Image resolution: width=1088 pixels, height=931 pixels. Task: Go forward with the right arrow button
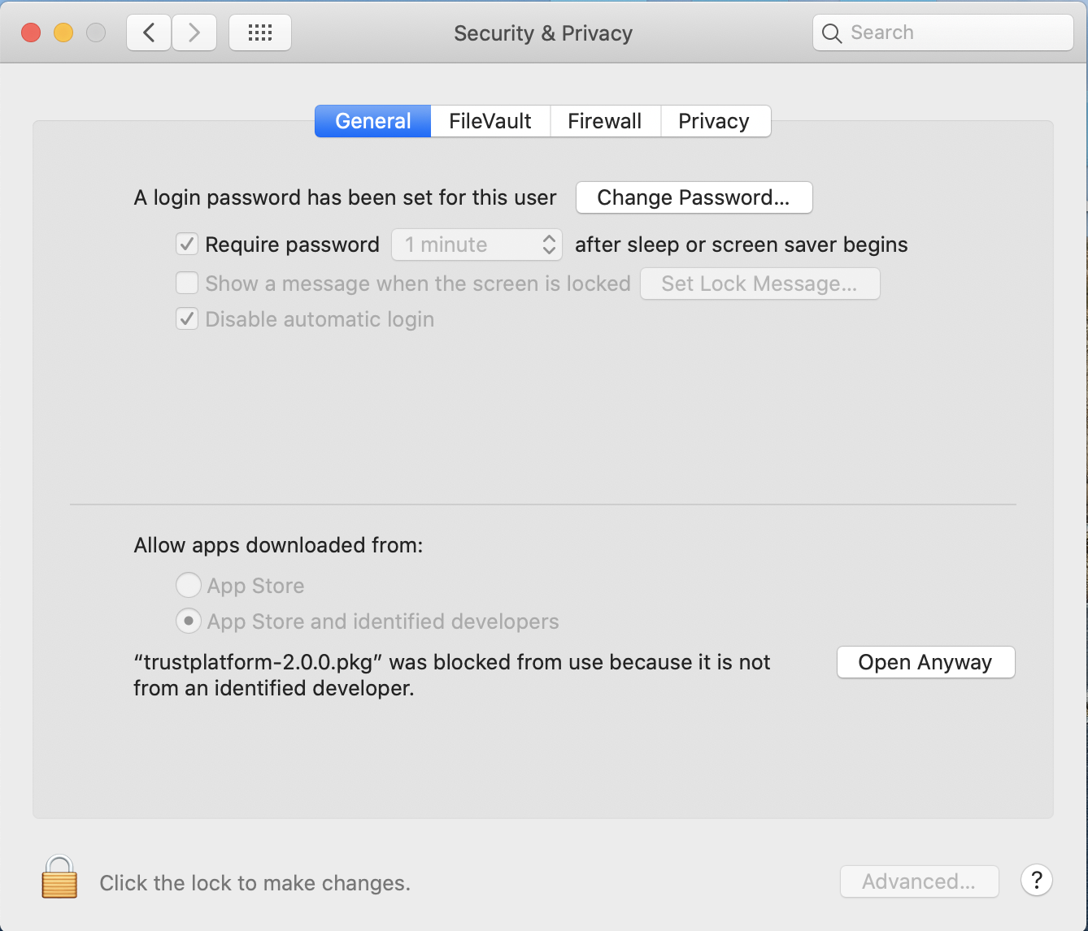click(x=194, y=32)
